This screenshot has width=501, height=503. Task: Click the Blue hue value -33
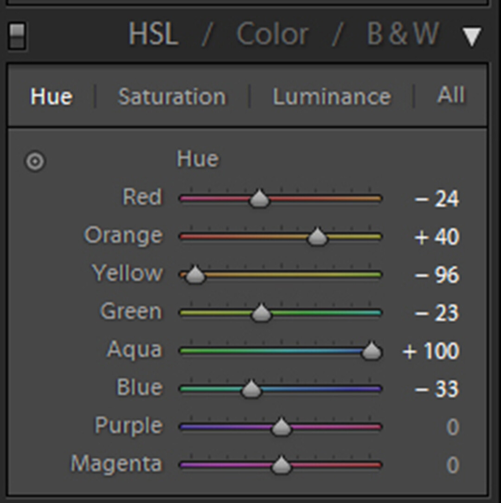coord(437,389)
